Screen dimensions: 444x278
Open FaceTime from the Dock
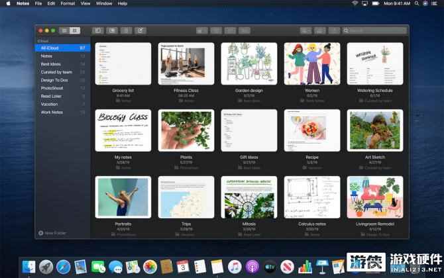click(98, 267)
